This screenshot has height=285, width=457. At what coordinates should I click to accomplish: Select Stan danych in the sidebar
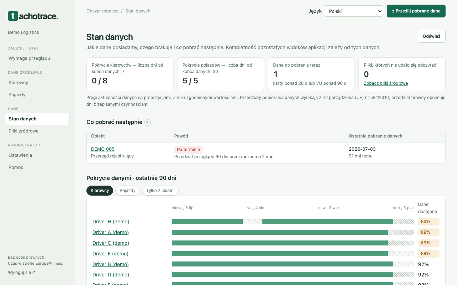(37, 119)
